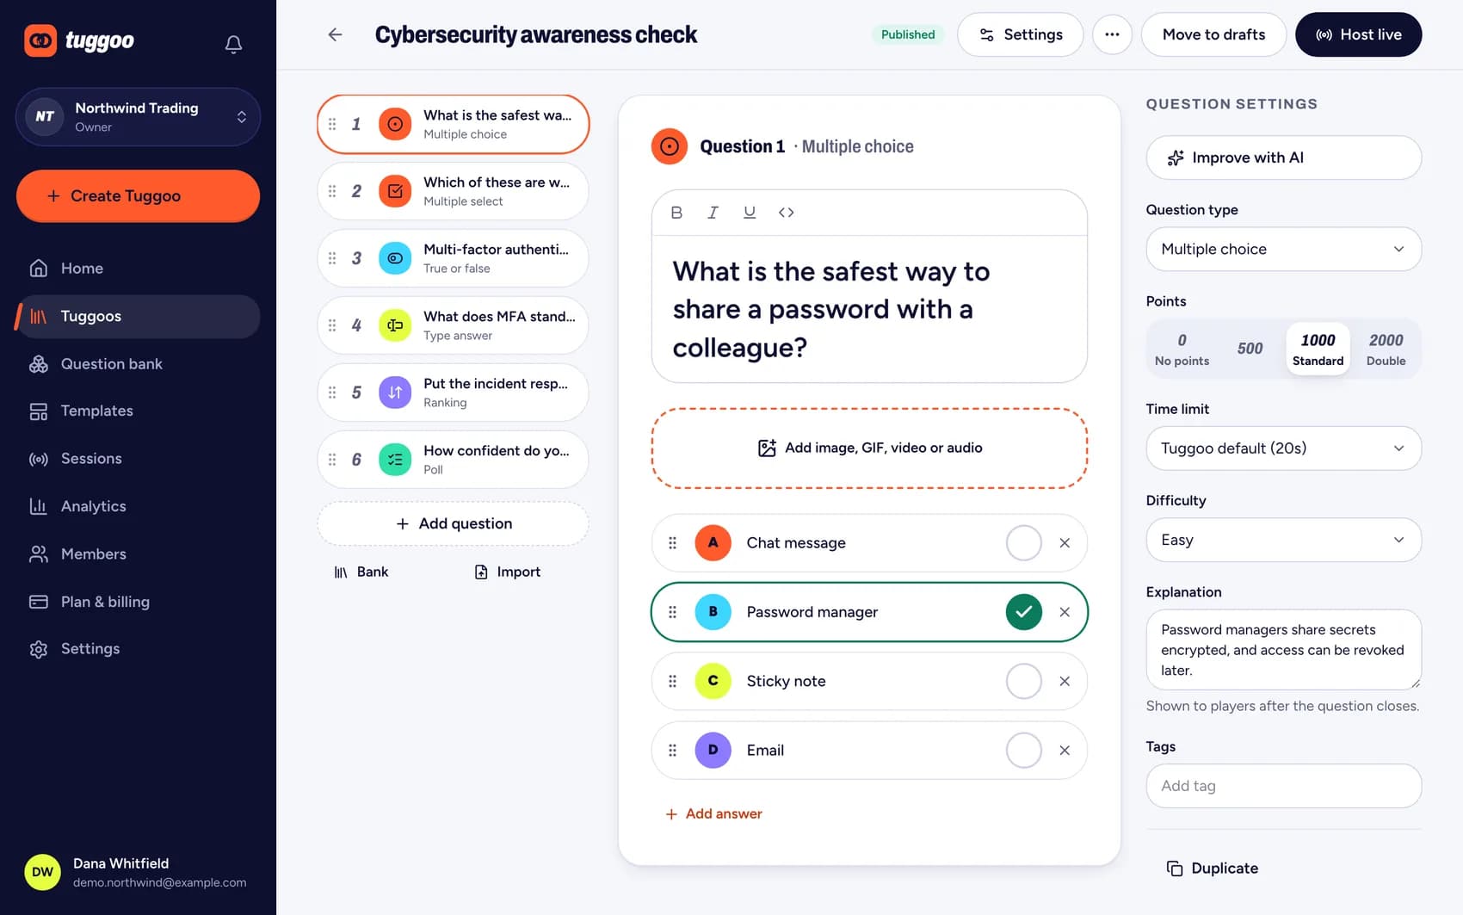Click the Create Tuggoo button
Viewport: 1463px width, 915px height.
138,196
